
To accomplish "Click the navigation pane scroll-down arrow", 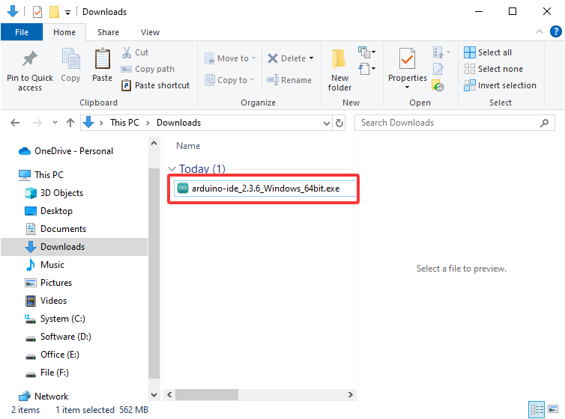I will click(x=154, y=395).
